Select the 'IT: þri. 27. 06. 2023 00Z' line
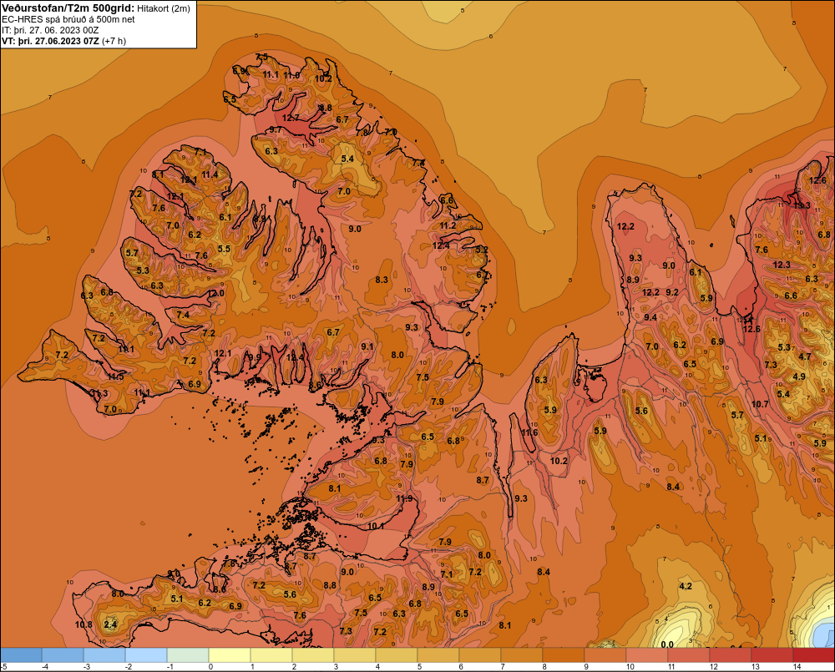Image resolution: width=835 pixels, height=672 pixels. (x=50, y=30)
